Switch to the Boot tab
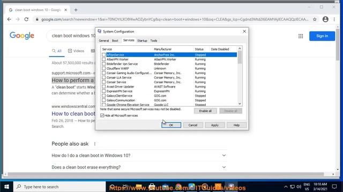Image resolution: width=343 pixels, height=192 pixels. click(115, 41)
